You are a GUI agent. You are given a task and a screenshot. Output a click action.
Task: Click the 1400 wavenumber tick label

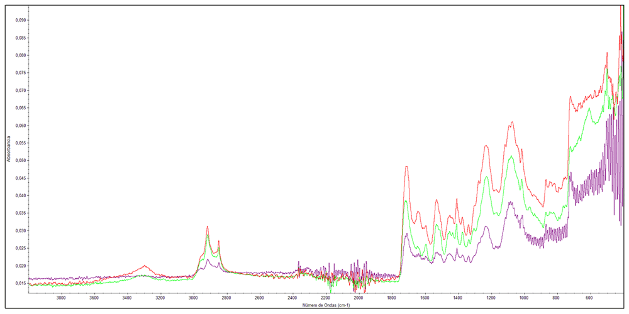(457, 298)
